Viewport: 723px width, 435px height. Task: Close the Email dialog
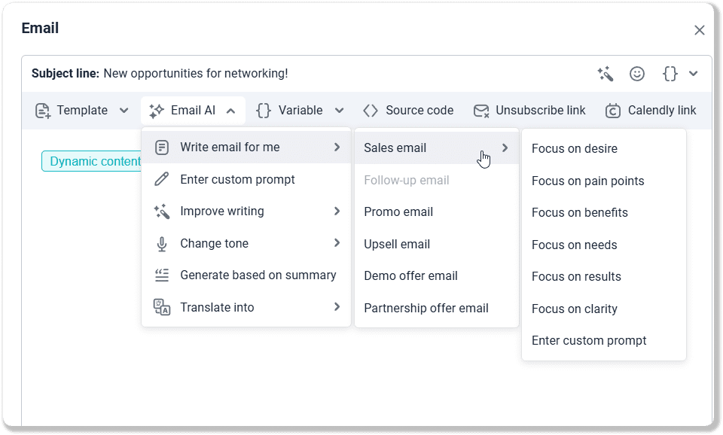point(699,30)
